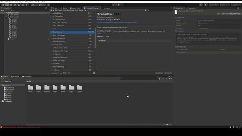Switch to the Console tab

tap(15, 76)
